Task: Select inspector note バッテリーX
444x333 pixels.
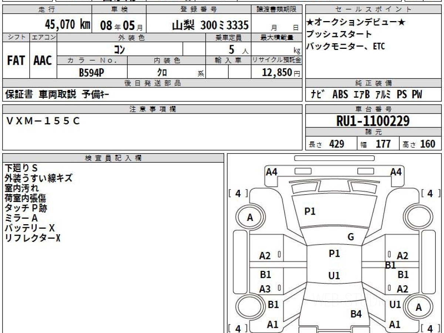Action: tap(30, 228)
